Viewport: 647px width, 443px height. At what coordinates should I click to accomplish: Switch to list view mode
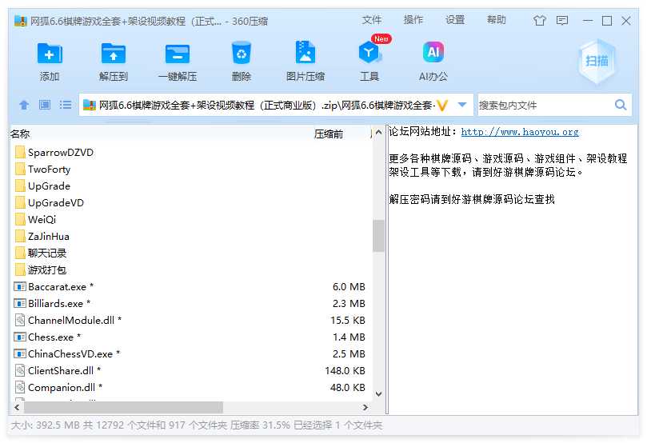pyautogui.click(x=66, y=105)
